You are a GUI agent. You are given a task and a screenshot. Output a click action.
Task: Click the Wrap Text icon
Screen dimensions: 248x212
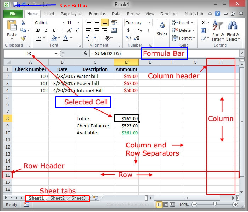(113, 23)
